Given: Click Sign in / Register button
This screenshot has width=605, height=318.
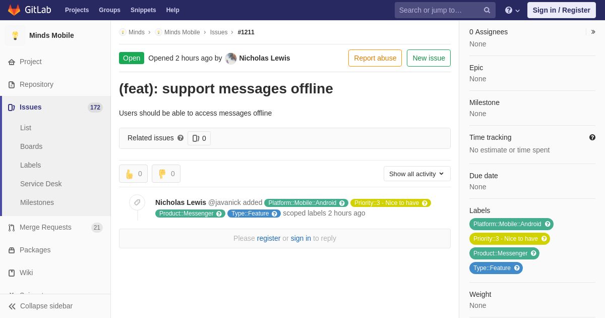Looking at the screenshot, I should [x=561, y=10].
